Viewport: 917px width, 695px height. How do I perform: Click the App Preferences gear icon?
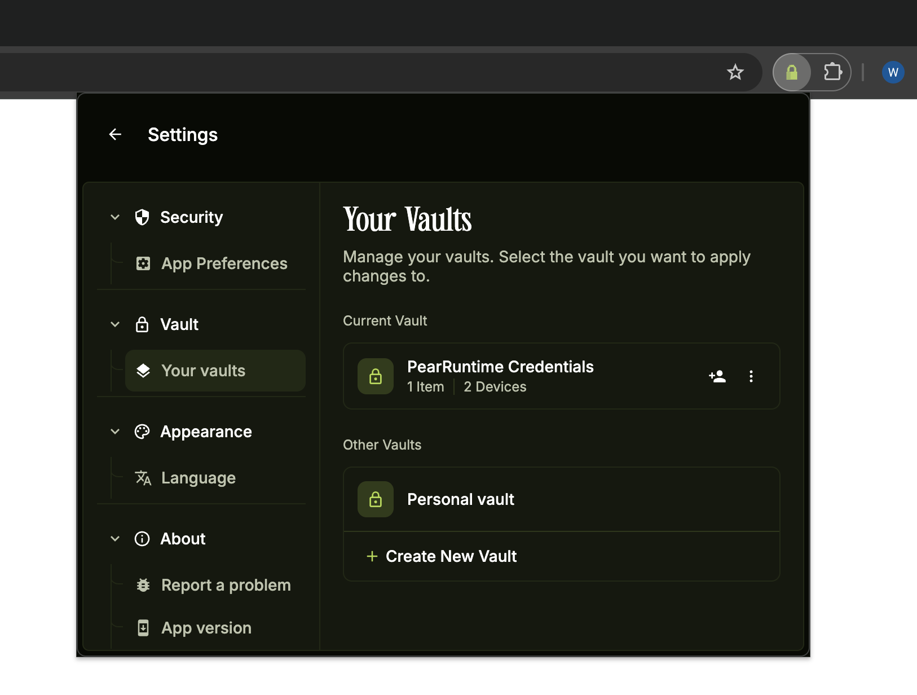(x=143, y=263)
